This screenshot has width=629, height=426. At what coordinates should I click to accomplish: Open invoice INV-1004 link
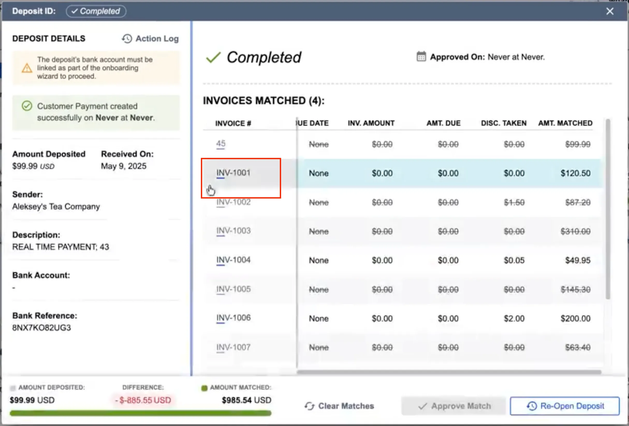point(233,260)
